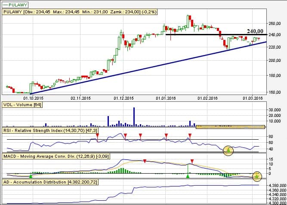Click the tallest volume bar in December
The height and width of the screenshot is (205, 287).
click(x=134, y=116)
